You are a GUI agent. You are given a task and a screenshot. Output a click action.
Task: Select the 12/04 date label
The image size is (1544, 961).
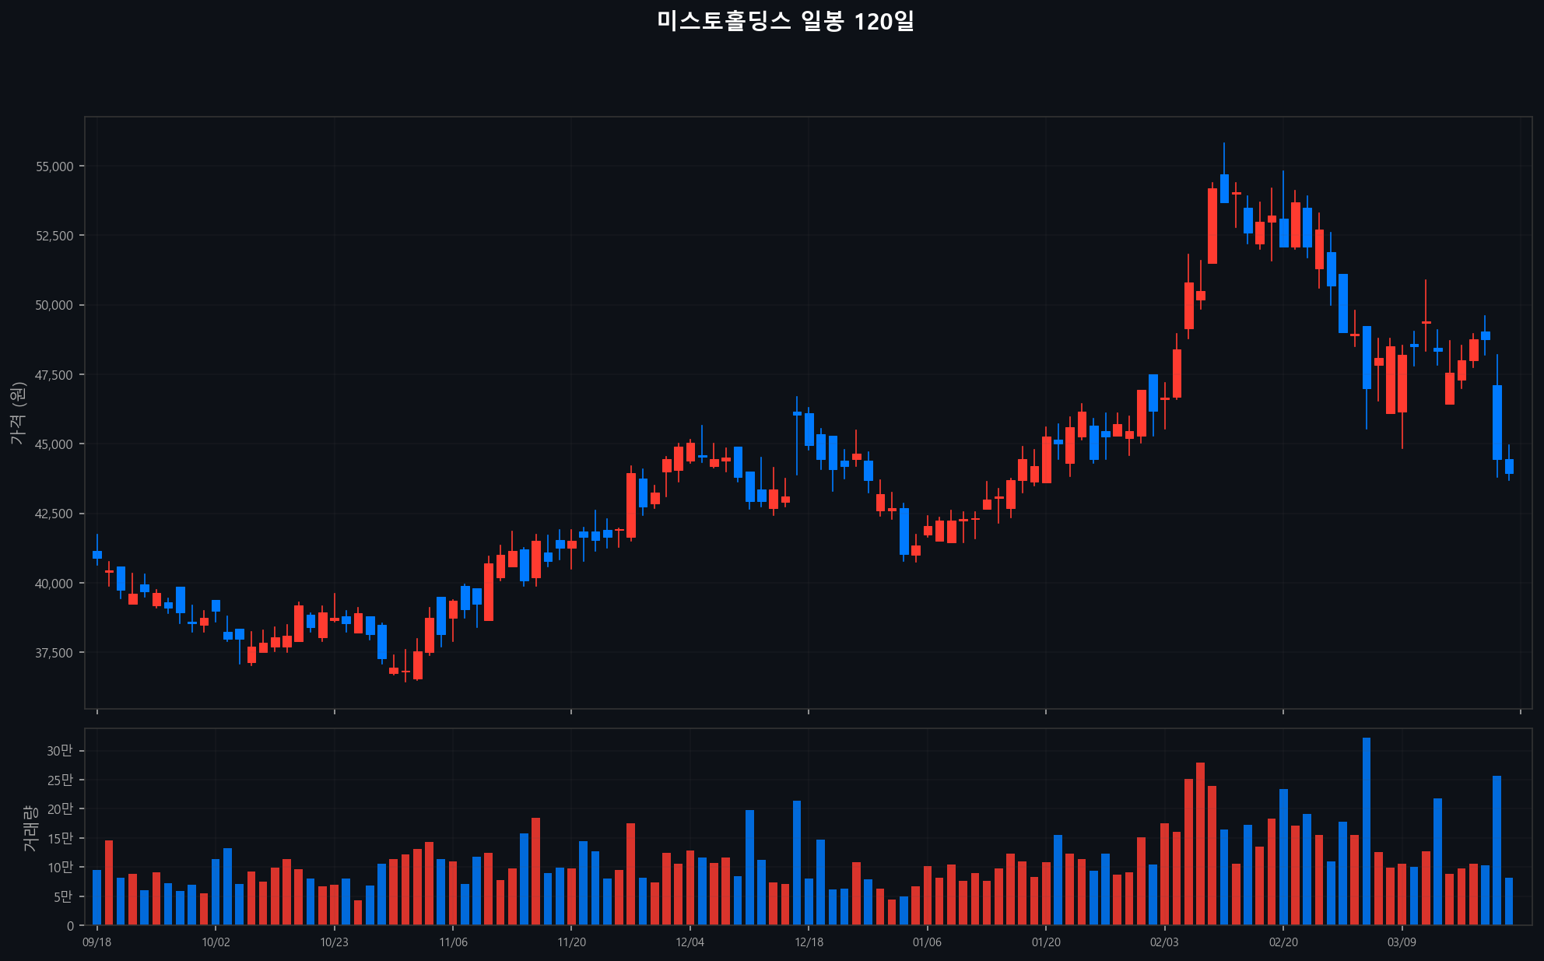pos(690,942)
